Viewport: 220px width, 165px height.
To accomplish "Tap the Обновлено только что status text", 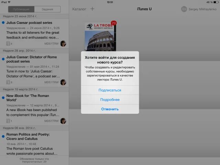I will coord(34,159).
